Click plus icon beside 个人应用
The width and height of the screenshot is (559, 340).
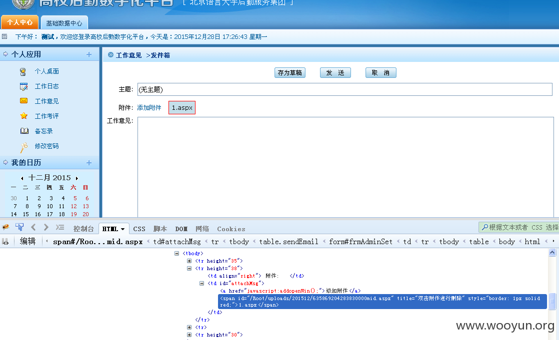(x=89, y=54)
